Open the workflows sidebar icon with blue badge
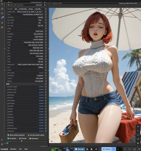The width and height of the screenshot is (141, 151). (2, 18)
